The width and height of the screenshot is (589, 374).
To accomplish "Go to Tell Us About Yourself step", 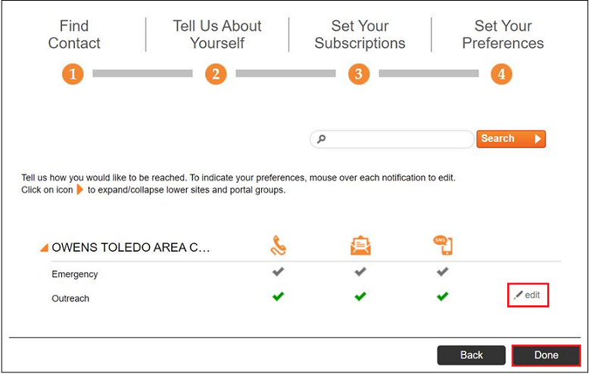I will [217, 35].
